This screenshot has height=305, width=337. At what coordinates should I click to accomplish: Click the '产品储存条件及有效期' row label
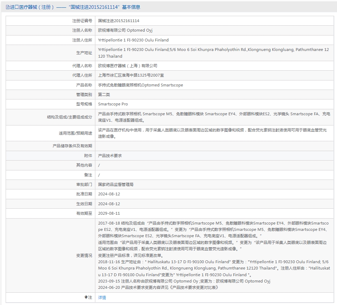(72, 146)
